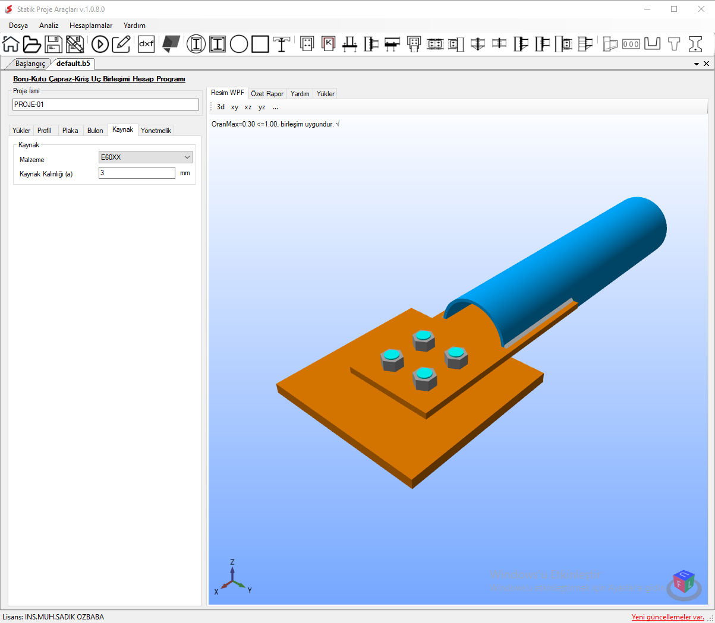Select the square box section icon

click(x=260, y=44)
